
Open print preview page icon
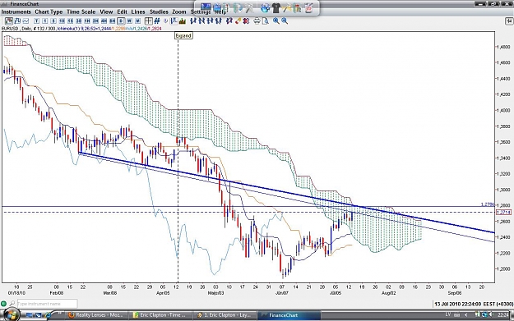point(265,21)
